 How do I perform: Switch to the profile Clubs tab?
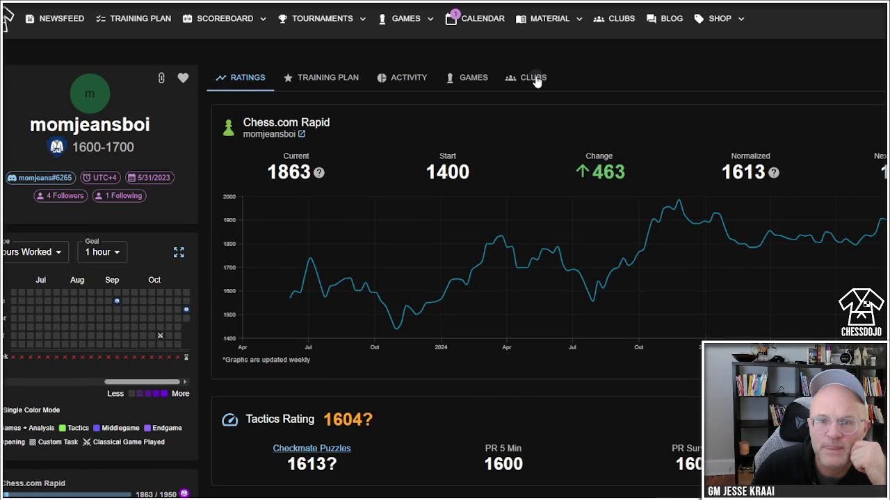pyautogui.click(x=526, y=78)
